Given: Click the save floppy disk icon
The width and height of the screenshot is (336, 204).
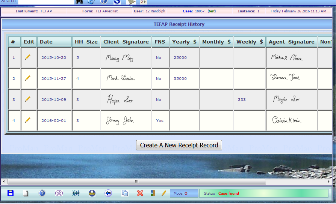Looking at the screenshot, I should click(x=11, y=193).
